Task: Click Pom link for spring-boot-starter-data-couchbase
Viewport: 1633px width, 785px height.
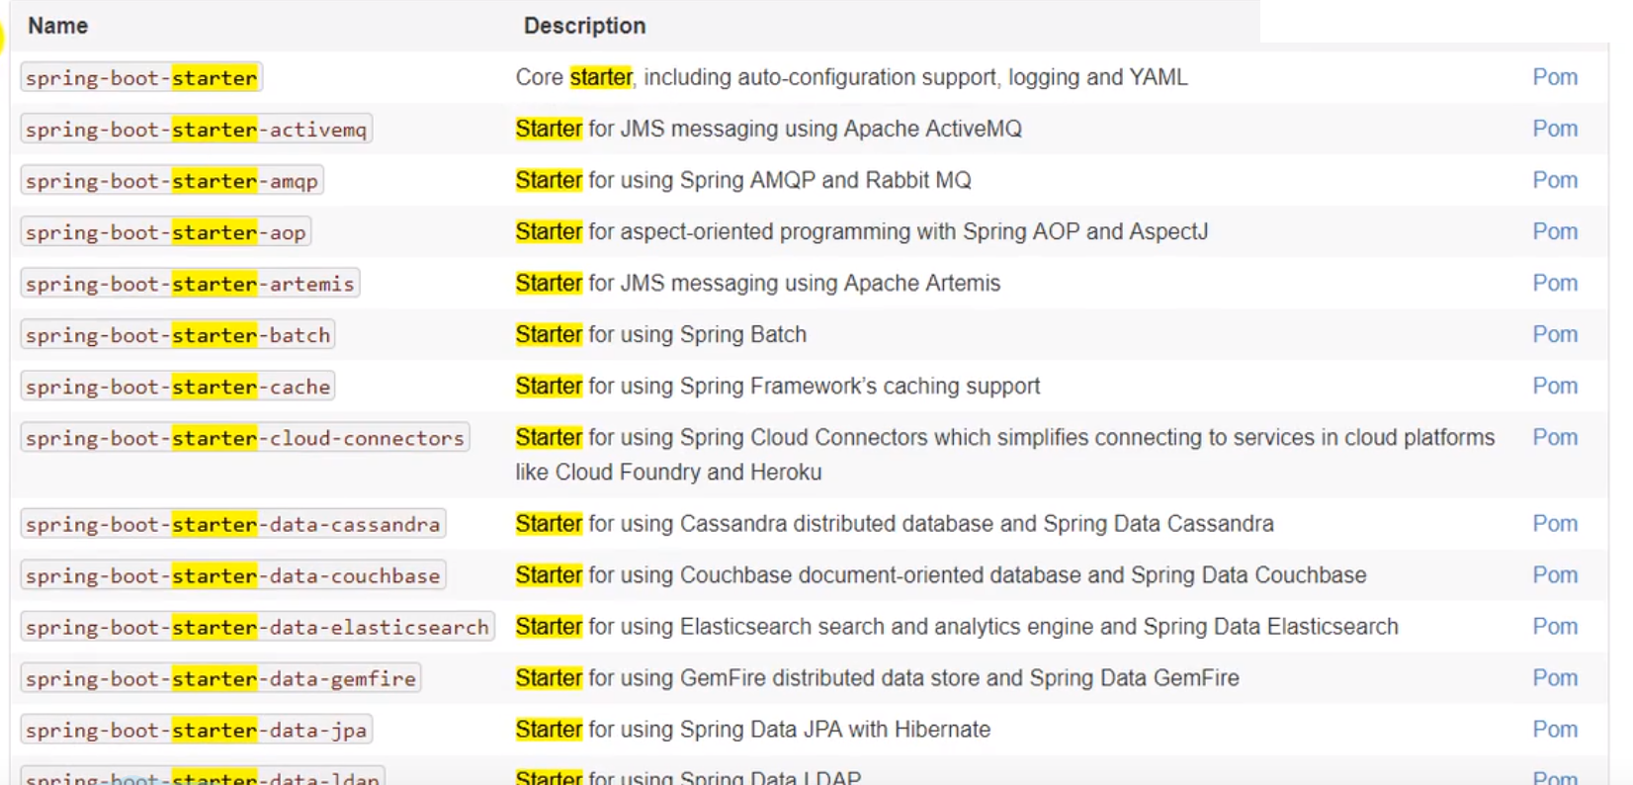Action: [x=1554, y=574]
